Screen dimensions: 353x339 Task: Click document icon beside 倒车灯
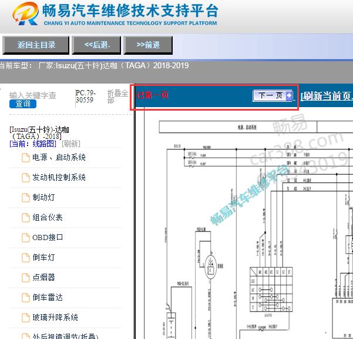pos(26,258)
